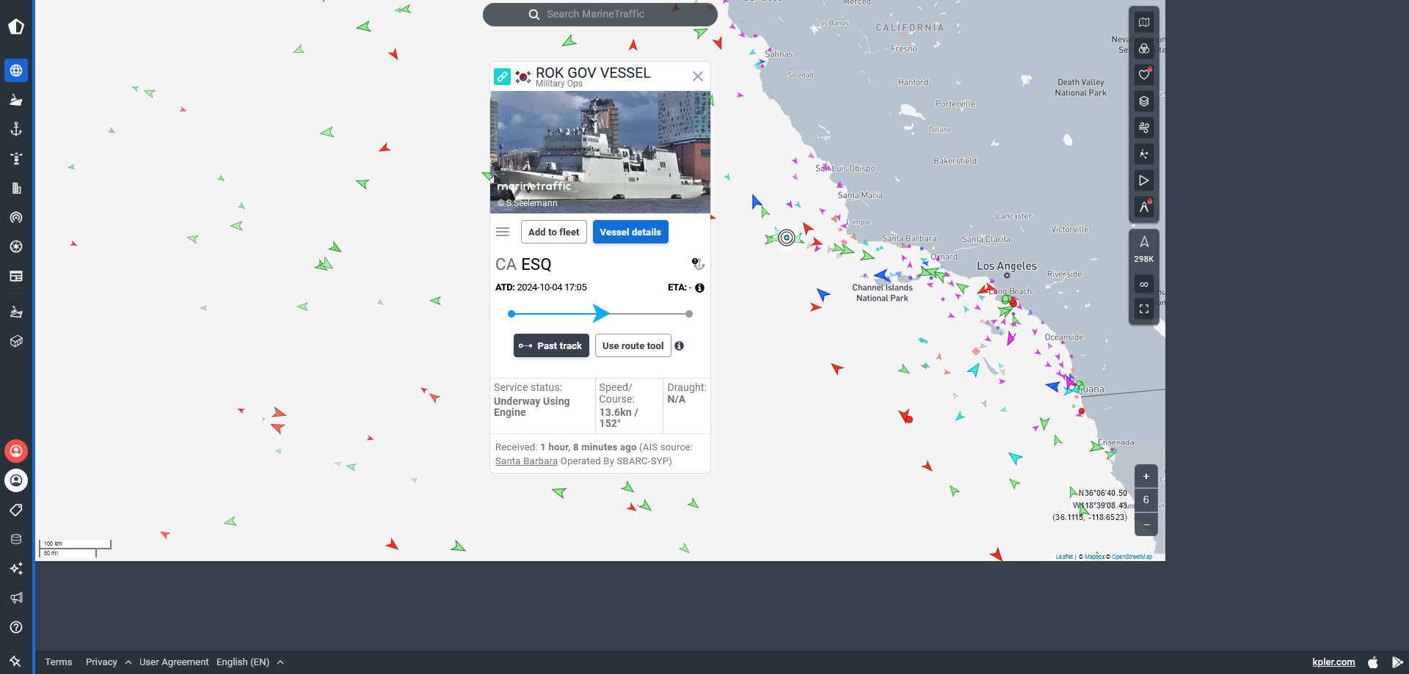Open the kpler.com link
This screenshot has height=674, width=1409.
[1333, 662]
